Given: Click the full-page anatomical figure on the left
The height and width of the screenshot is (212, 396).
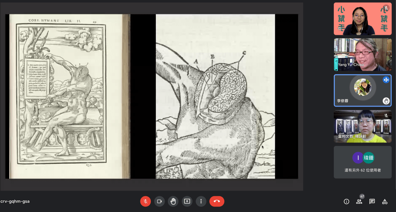Looking at the screenshot, I should (x=68, y=97).
